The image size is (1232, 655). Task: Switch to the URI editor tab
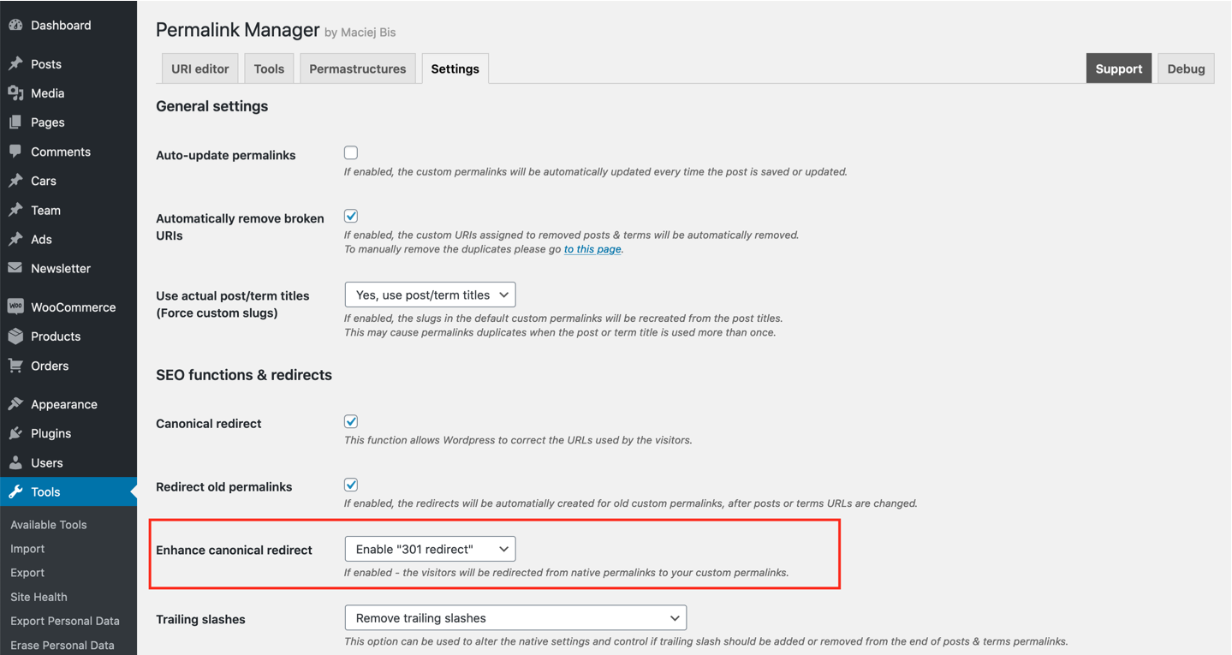click(x=200, y=68)
